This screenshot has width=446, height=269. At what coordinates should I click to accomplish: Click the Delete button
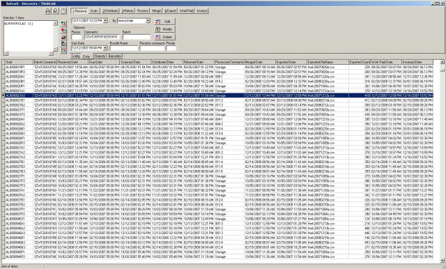pos(164,37)
